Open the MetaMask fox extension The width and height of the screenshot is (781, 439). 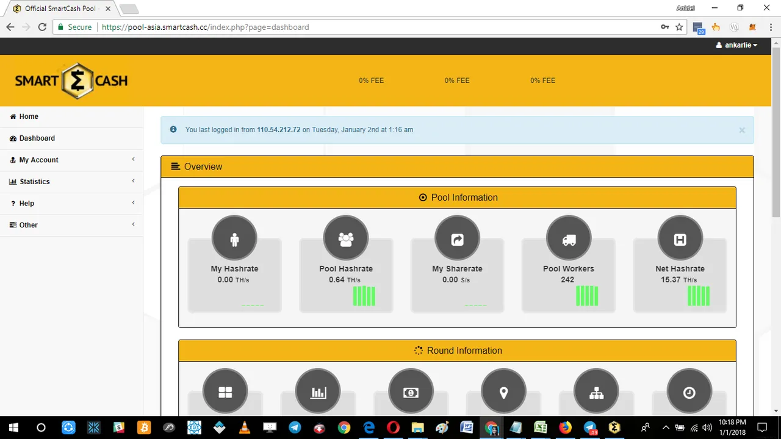752,27
